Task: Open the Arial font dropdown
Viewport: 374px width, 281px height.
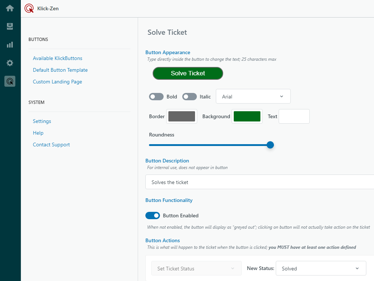Action: point(253,97)
